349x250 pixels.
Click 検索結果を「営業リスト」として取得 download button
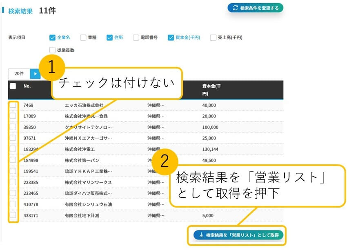(x=238, y=235)
